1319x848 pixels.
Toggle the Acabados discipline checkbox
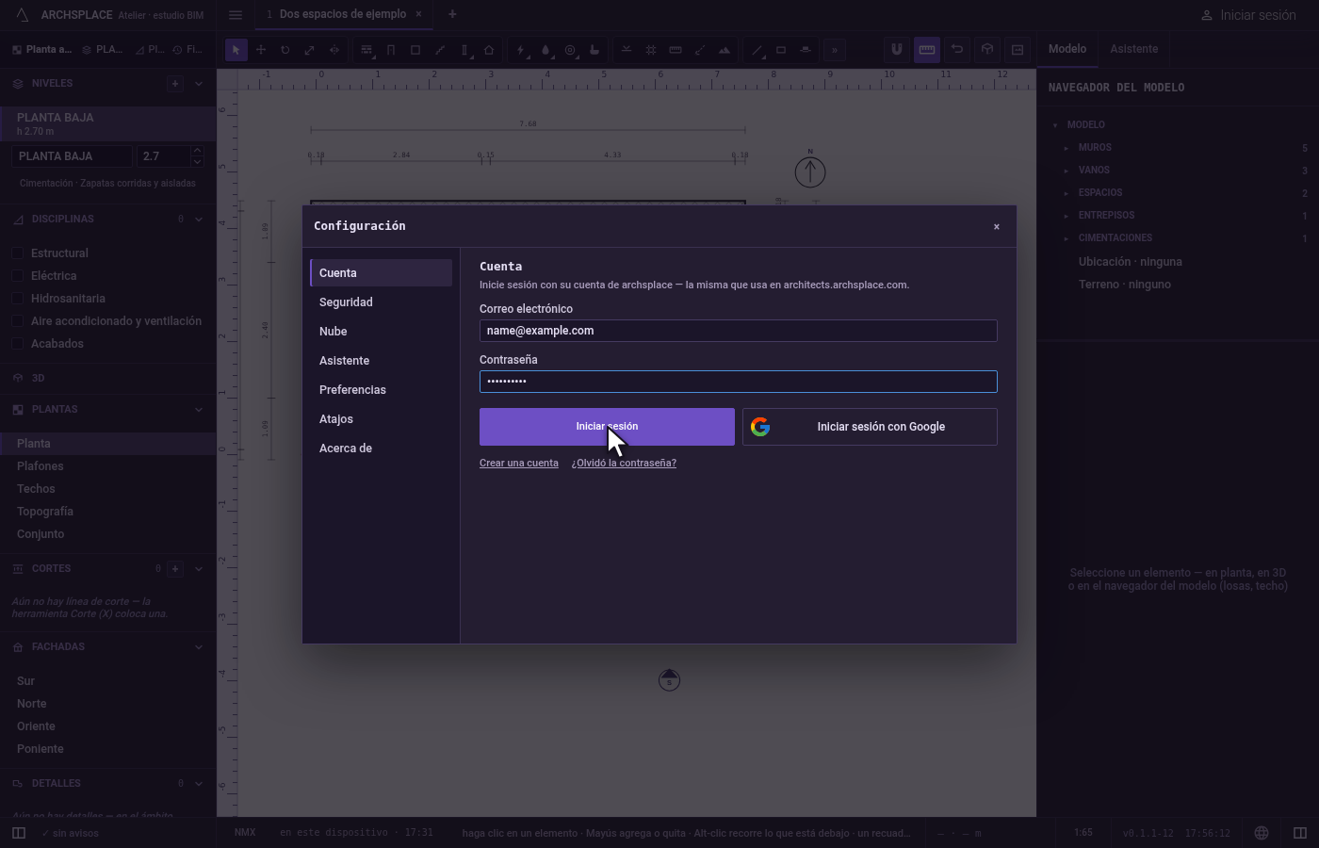[17, 344]
